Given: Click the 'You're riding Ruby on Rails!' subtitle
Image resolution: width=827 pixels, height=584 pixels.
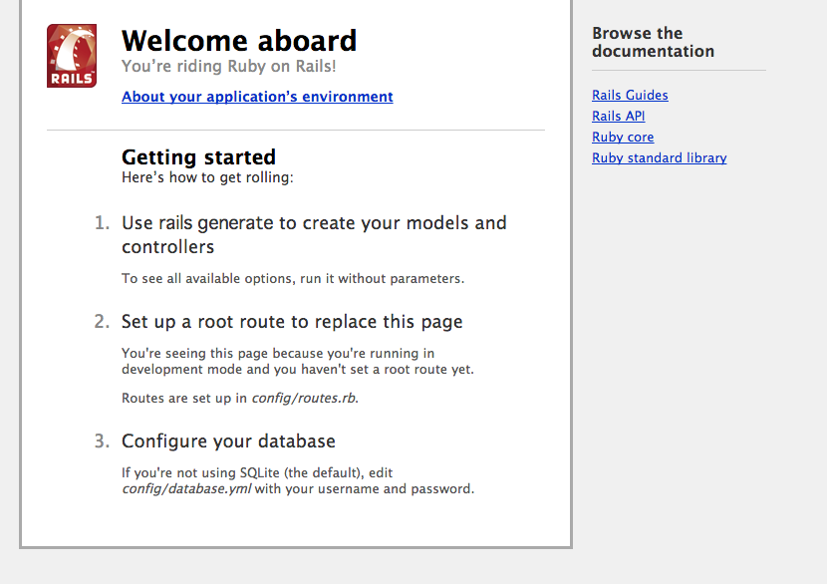Looking at the screenshot, I should point(228,67).
